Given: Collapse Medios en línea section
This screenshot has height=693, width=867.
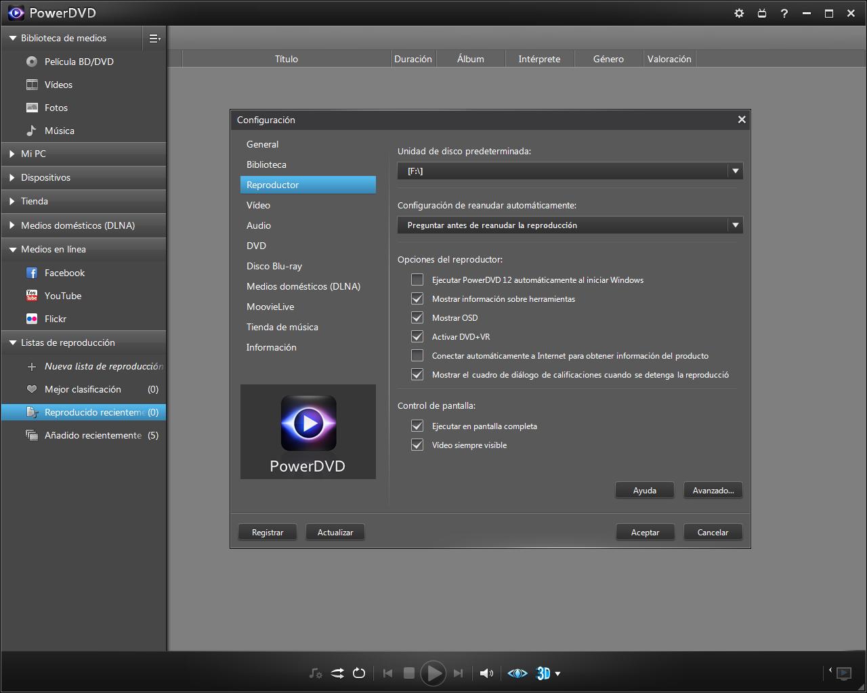Looking at the screenshot, I should pos(12,249).
